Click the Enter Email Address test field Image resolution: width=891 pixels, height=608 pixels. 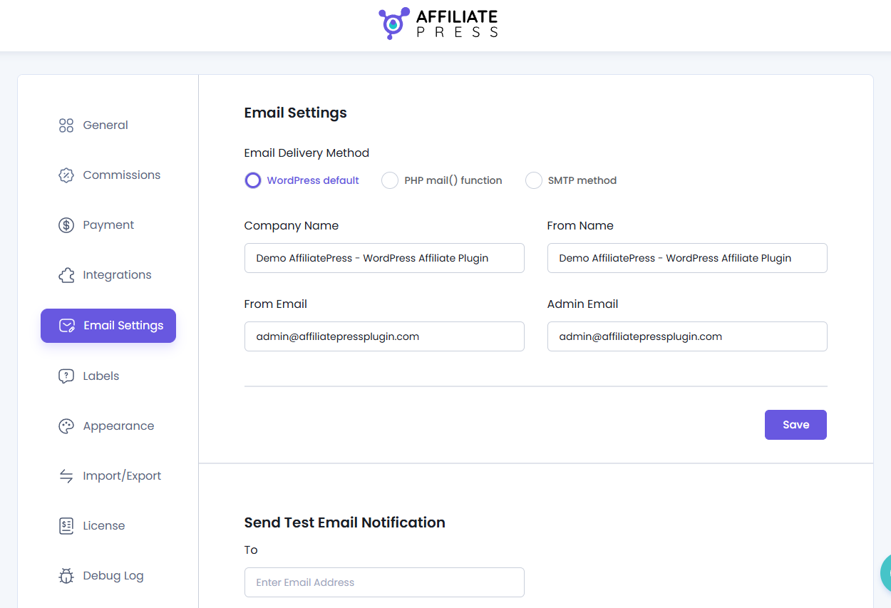click(384, 582)
